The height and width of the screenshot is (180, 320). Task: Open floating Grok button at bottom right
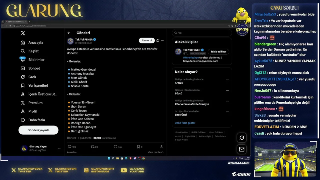[x=242, y=137]
